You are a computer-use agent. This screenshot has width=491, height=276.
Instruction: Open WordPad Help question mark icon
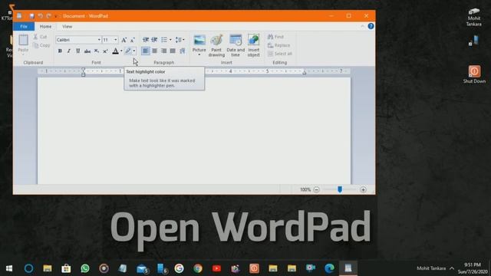[371, 26]
